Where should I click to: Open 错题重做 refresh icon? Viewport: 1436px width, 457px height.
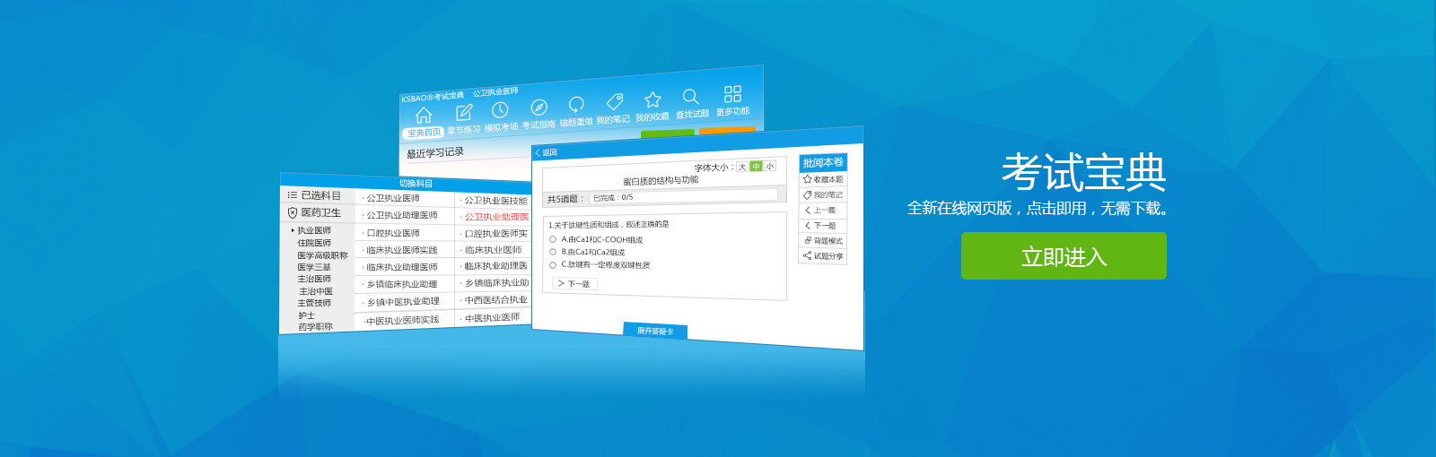(x=576, y=104)
